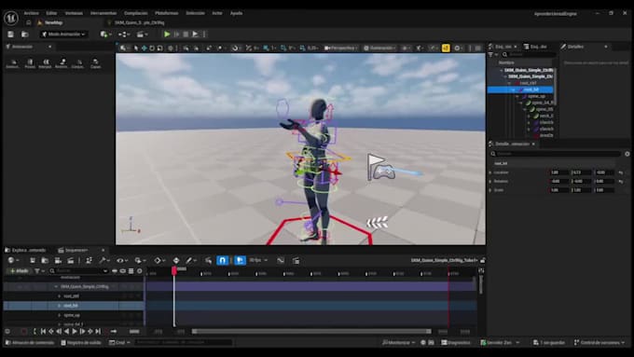The image size is (634, 357).
Task: Click the red playhead marker on the timeline
Action: point(173,270)
